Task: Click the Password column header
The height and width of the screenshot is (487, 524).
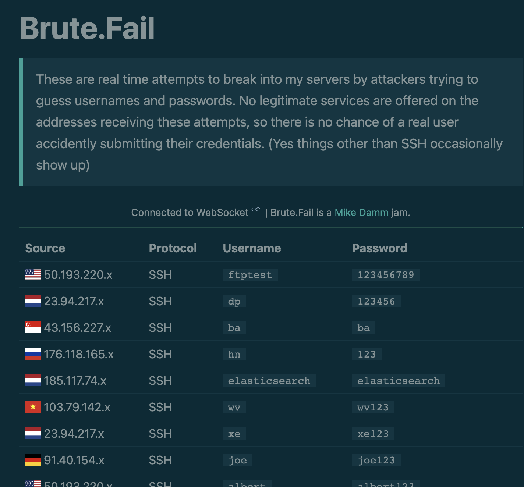Action: (379, 248)
